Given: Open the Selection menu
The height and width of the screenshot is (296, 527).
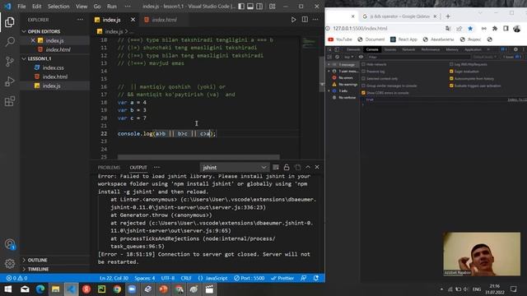Looking at the screenshot, I should point(58,7).
